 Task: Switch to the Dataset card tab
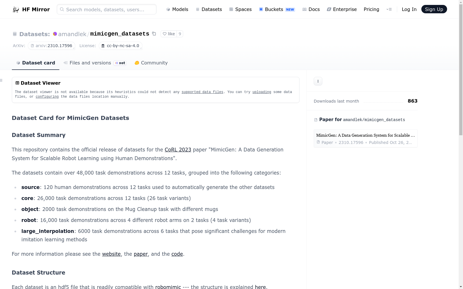click(36, 63)
